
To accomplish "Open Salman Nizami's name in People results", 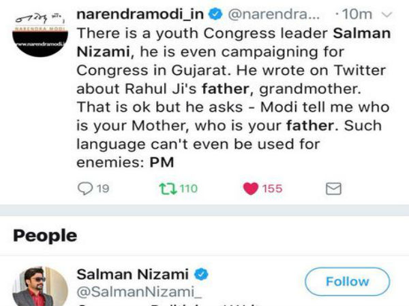I will pyautogui.click(x=134, y=274).
